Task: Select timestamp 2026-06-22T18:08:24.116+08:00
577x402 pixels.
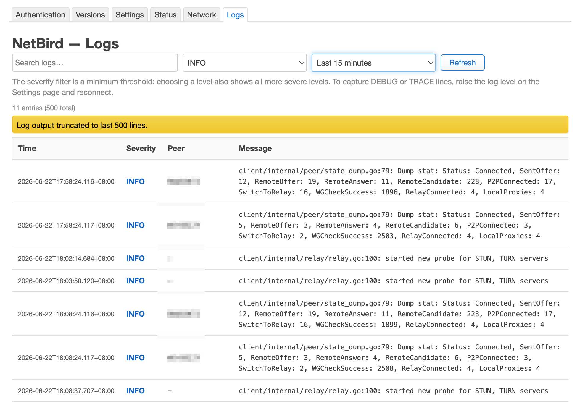Action: [66, 314]
